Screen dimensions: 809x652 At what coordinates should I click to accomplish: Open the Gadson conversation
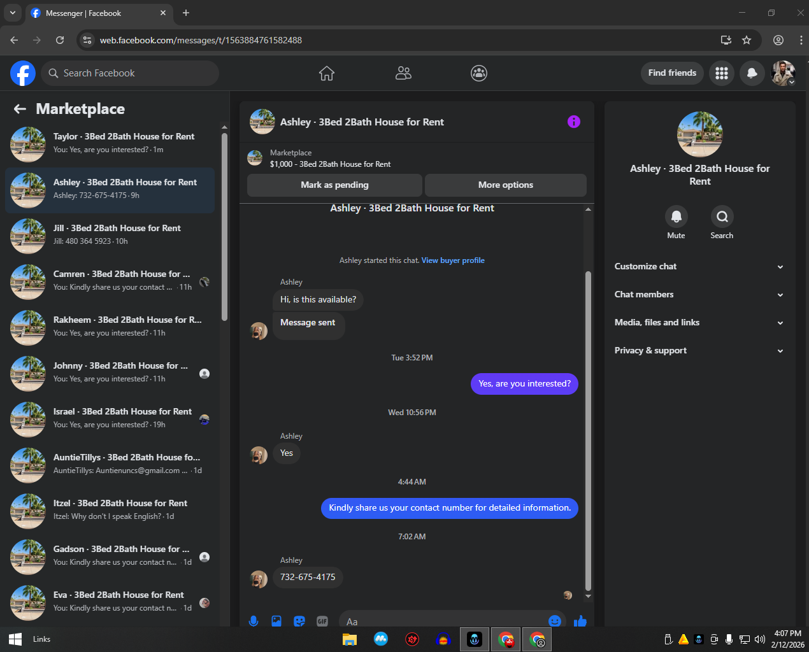click(x=110, y=557)
